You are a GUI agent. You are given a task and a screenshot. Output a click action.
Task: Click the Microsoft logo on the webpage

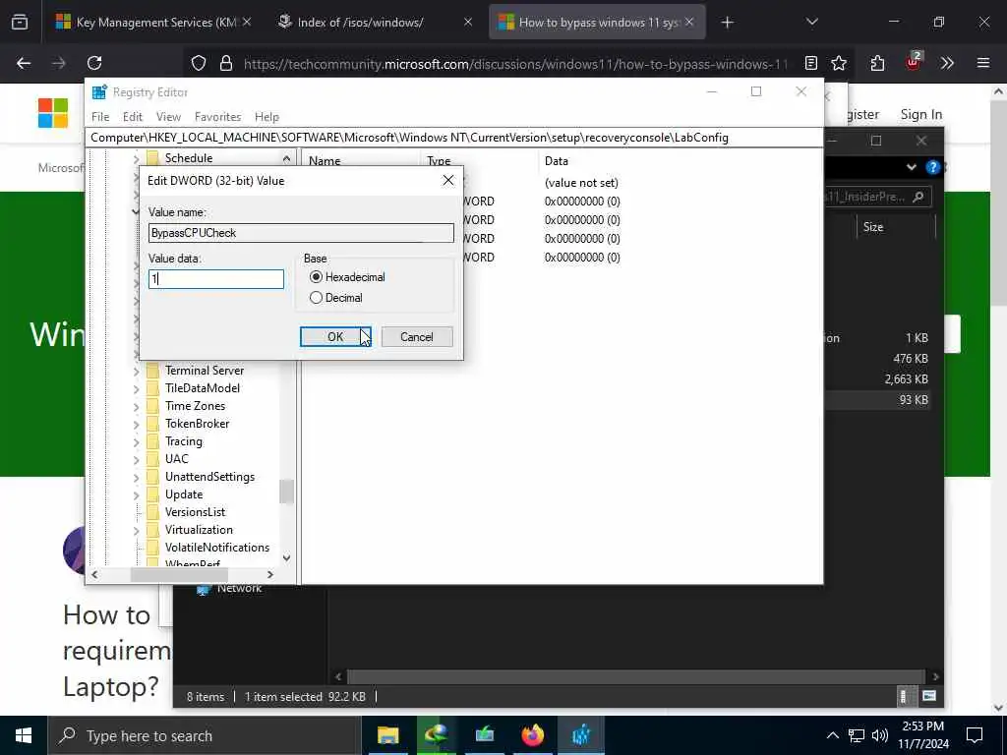[53, 113]
